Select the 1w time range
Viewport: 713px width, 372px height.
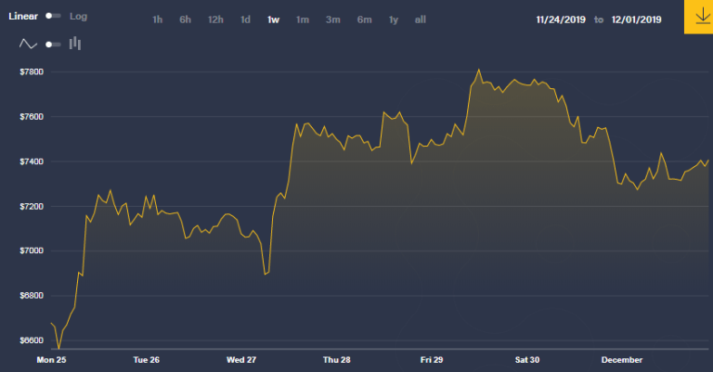[273, 19]
